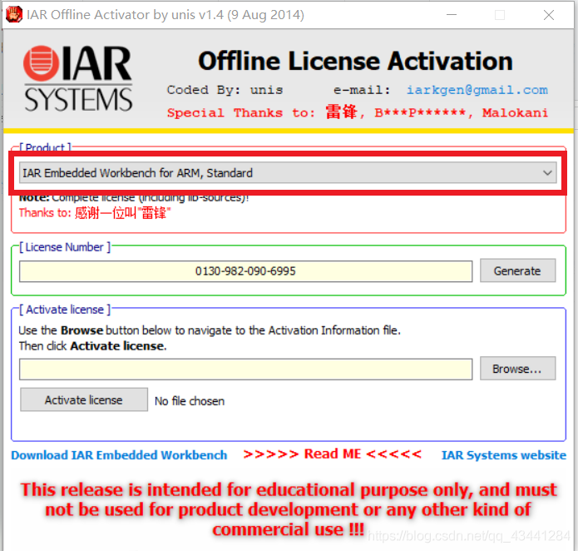Click the Product dropdown chevron arrow
The image size is (578, 551).
(x=547, y=173)
